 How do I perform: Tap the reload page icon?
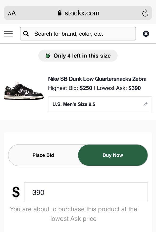[x=145, y=13]
